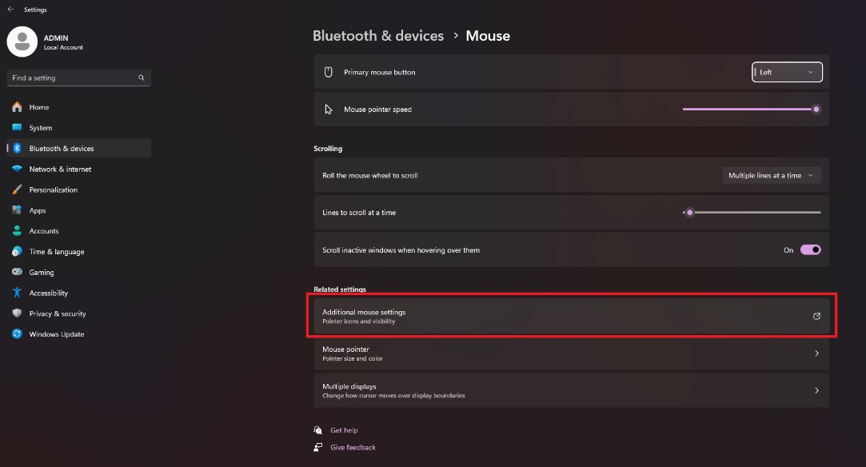Click the Privacy & security shield icon
The width and height of the screenshot is (866, 467).
point(17,313)
